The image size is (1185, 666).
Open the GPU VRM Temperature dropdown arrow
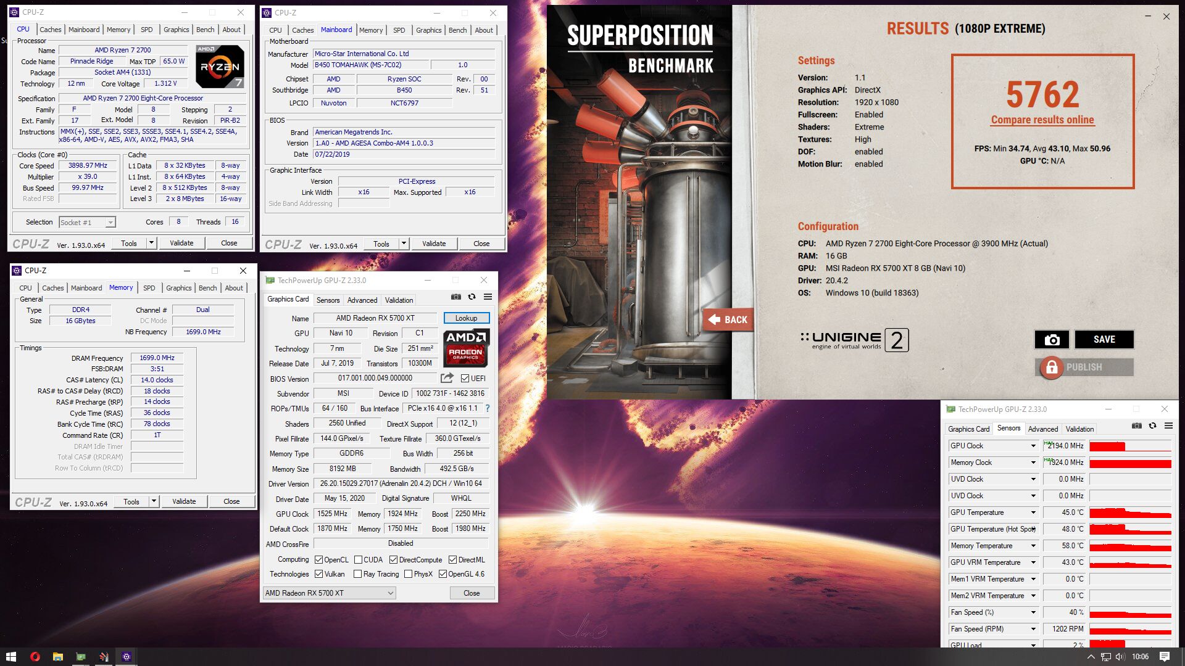1033,562
